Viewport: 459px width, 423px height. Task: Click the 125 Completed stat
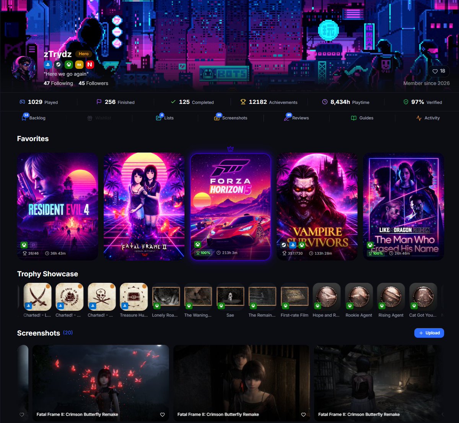point(192,102)
